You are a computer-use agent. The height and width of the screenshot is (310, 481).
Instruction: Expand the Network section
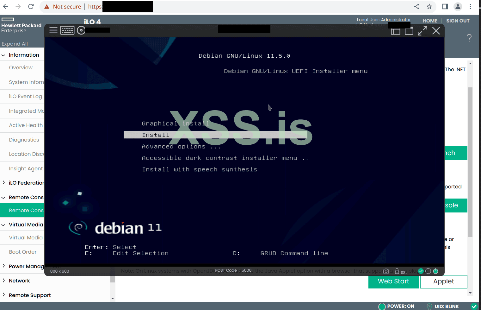3,281
